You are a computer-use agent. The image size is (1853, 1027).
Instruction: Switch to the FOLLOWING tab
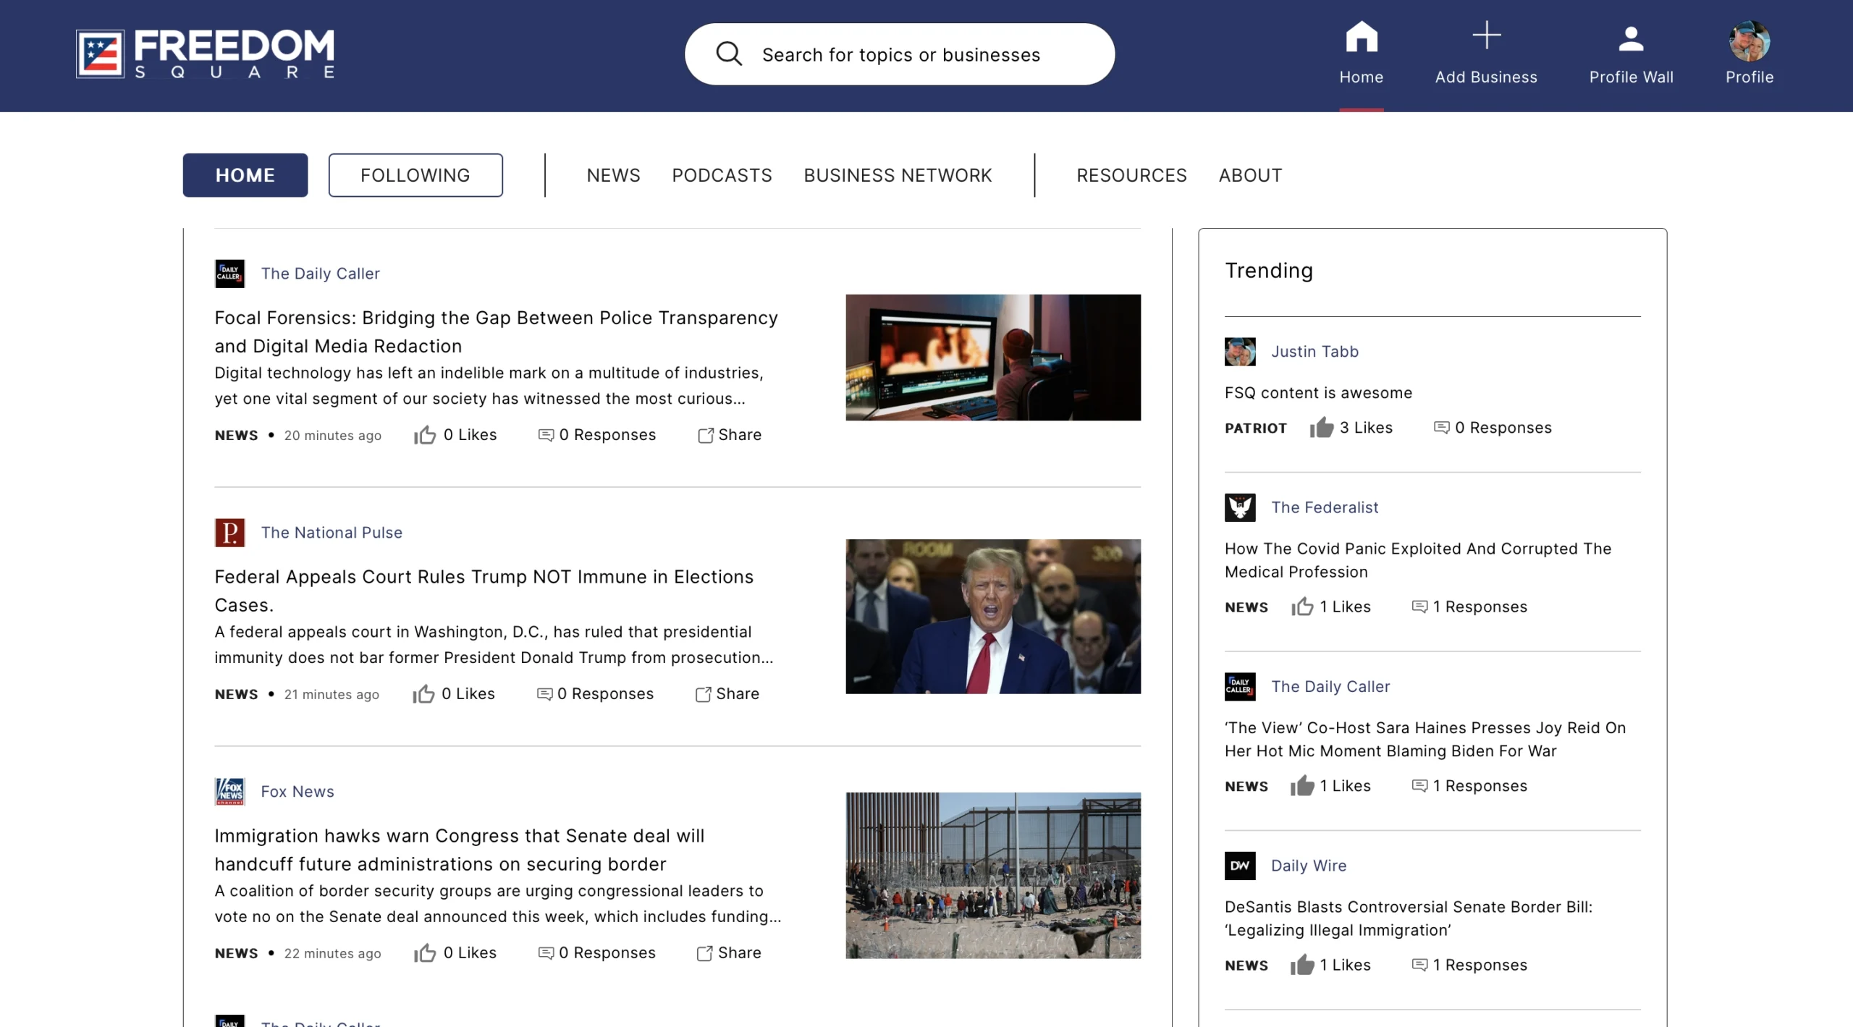[x=415, y=175]
